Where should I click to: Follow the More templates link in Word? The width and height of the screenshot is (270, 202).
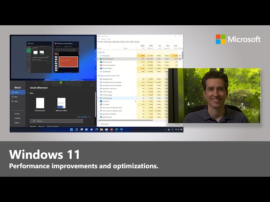point(84,117)
